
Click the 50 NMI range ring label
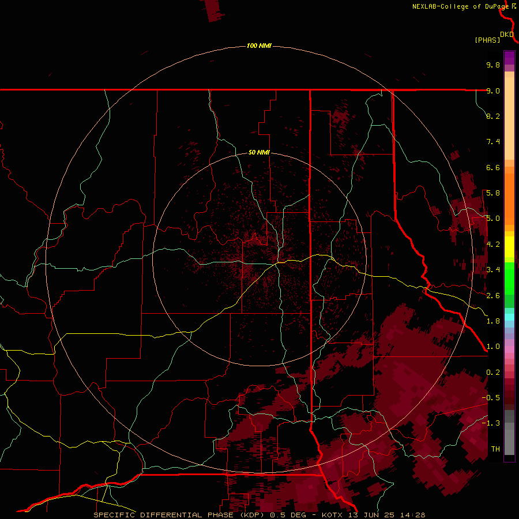pyautogui.click(x=259, y=152)
